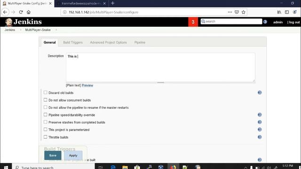Show help for Discard old builds
The height and width of the screenshot is (169, 301).
(x=260, y=92)
